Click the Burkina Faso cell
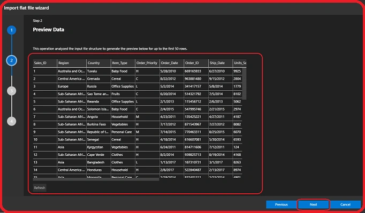 (x=98, y=124)
